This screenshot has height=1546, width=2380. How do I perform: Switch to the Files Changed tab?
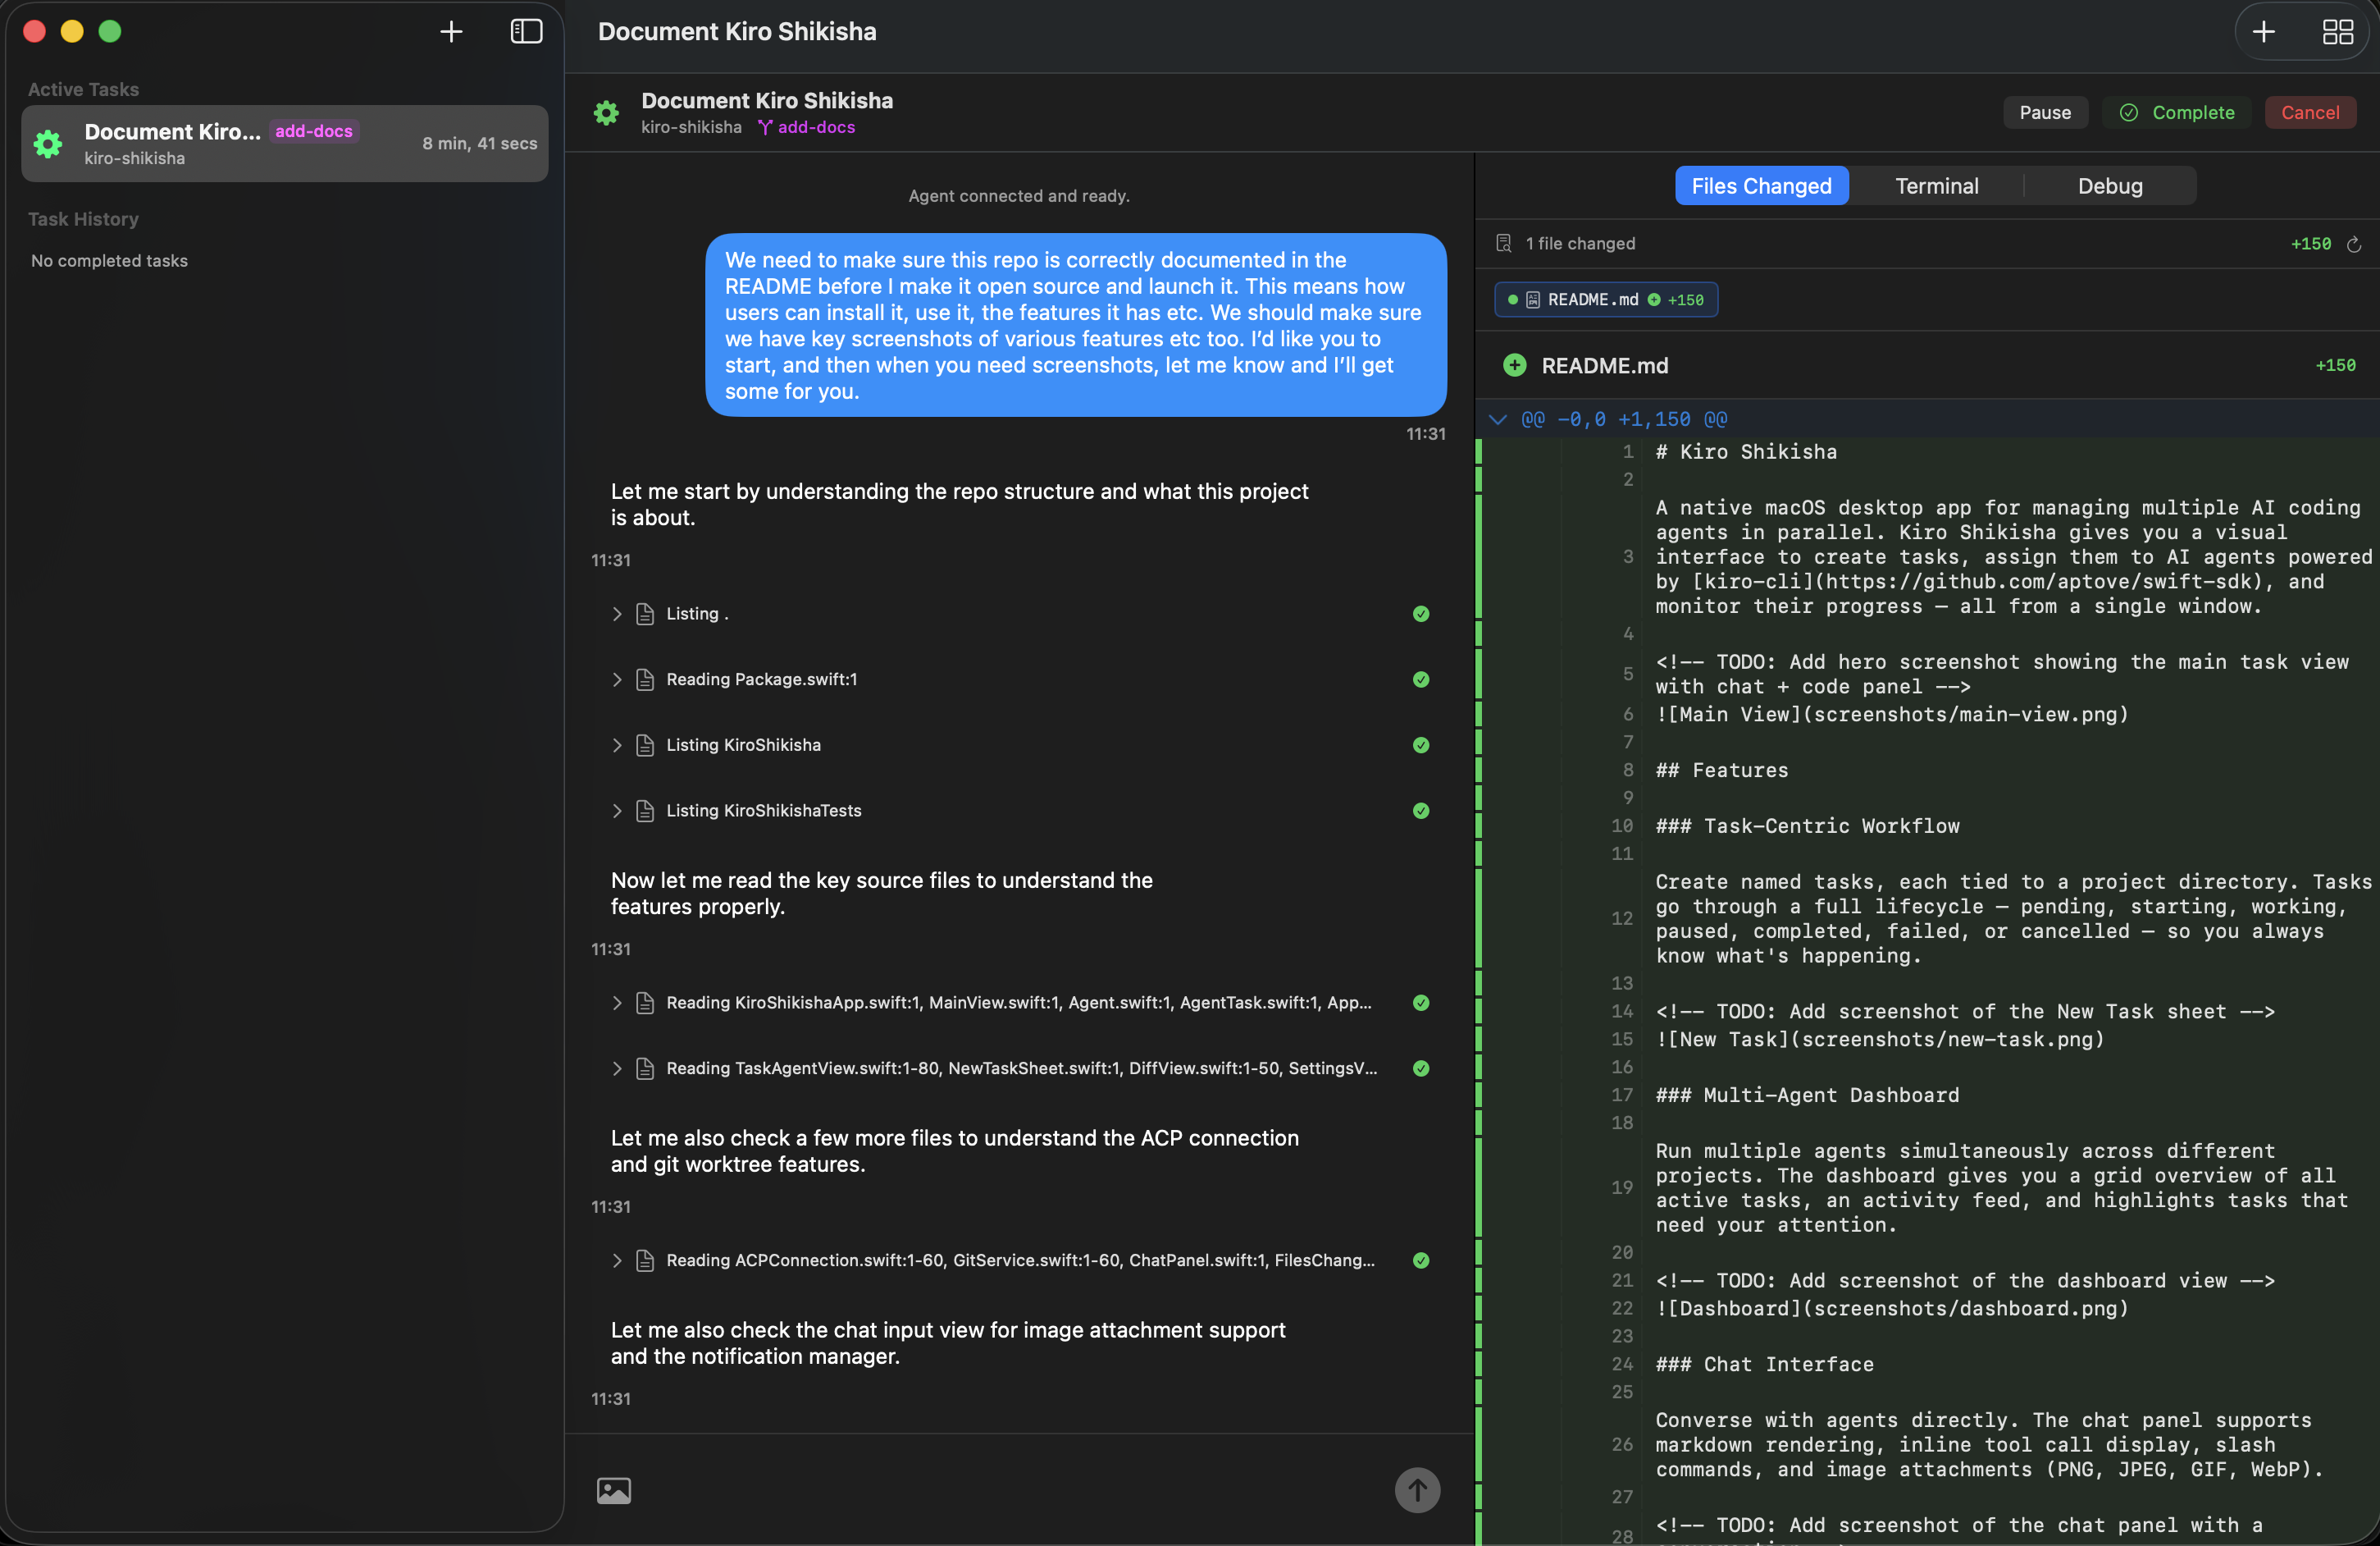pyautogui.click(x=1761, y=186)
